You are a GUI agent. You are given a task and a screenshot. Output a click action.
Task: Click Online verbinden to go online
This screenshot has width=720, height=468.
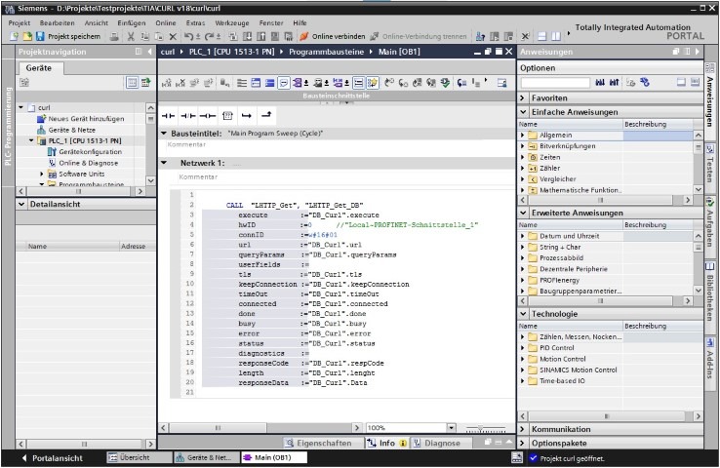[x=332, y=36]
